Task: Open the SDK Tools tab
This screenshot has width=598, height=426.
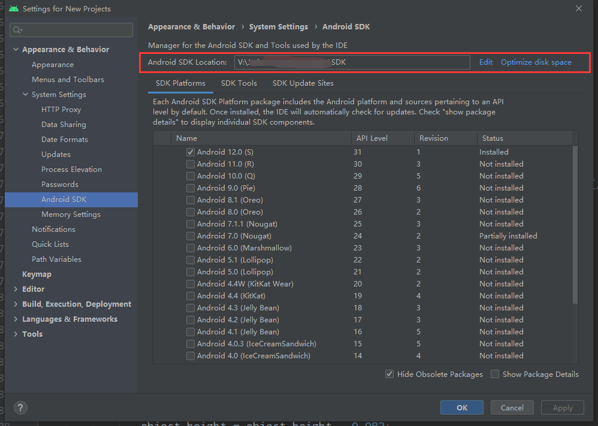Action: (x=238, y=83)
